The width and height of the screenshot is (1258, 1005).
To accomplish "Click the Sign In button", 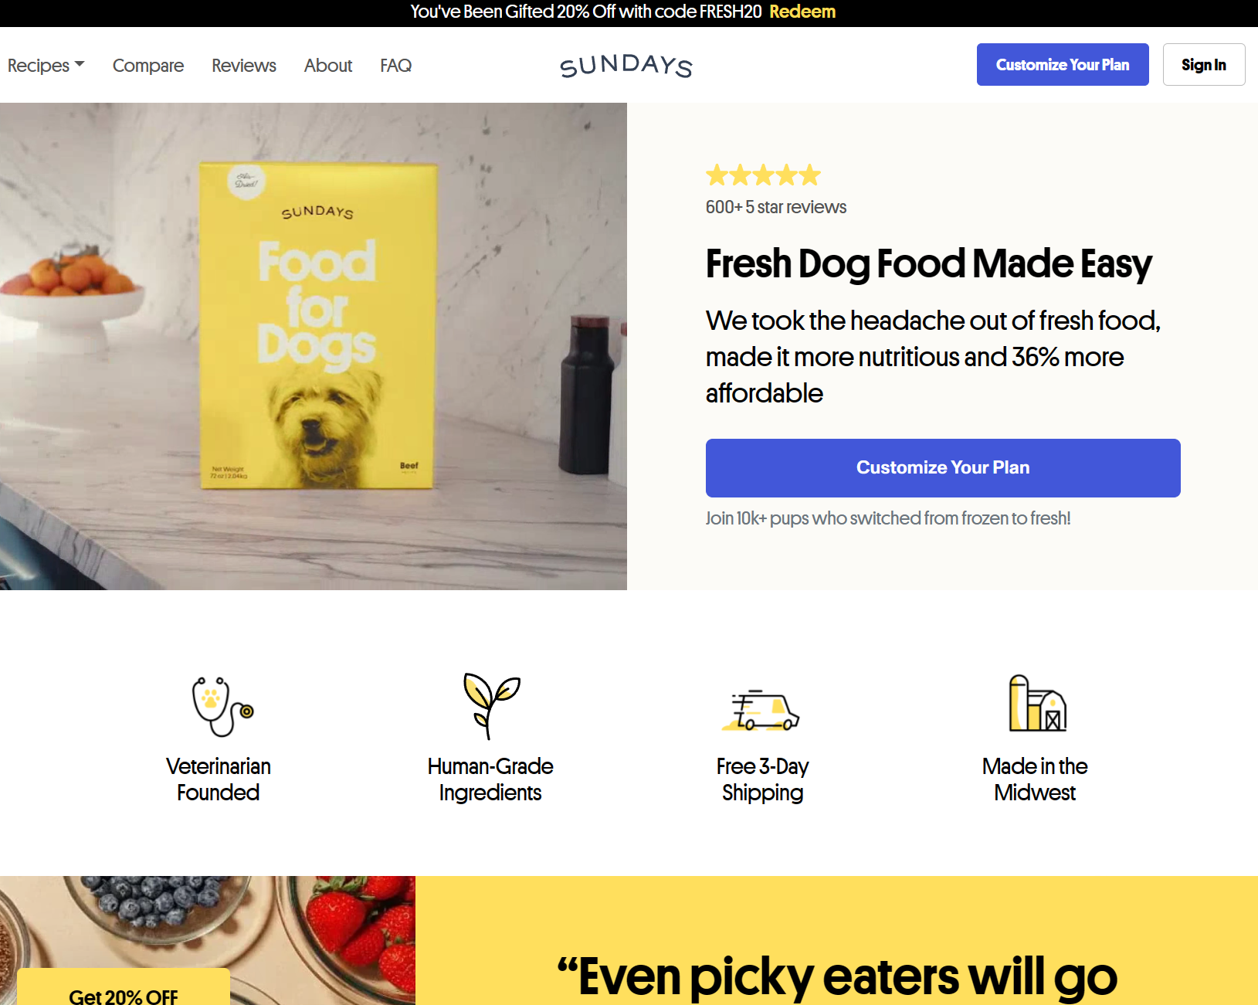I will (x=1204, y=65).
